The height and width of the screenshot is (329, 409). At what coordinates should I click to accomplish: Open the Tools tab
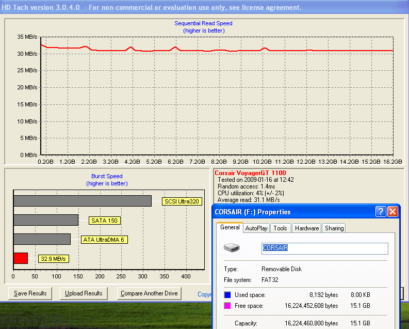click(280, 228)
